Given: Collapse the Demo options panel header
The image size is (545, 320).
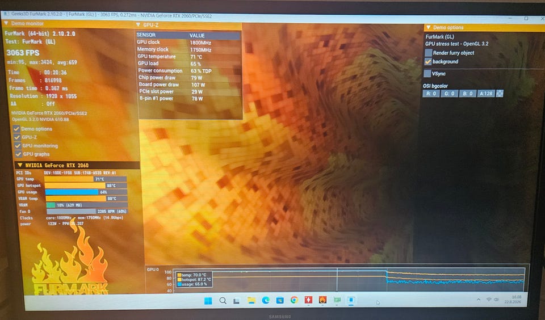Looking at the screenshot, I should [x=428, y=27].
